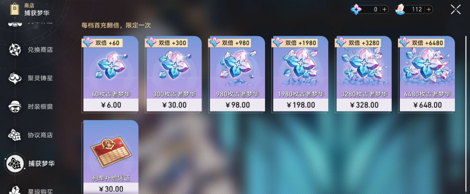The height and width of the screenshot is (194, 470).
Task: Purchase the 6480枚古老梦华 pack for ¥648.00
Action: click(x=427, y=74)
